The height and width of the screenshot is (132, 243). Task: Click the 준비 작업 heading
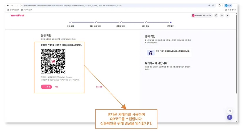click(150, 36)
